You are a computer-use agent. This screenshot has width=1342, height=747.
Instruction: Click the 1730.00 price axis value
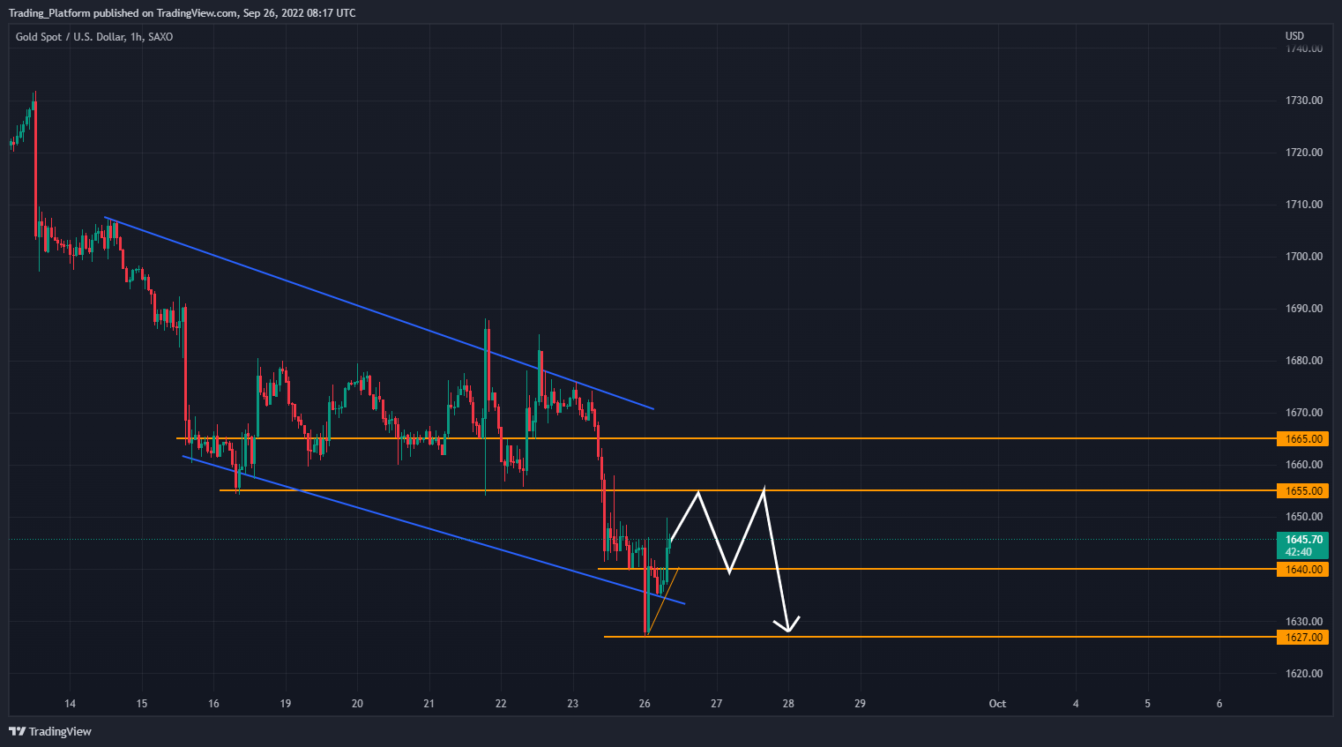pos(1303,101)
